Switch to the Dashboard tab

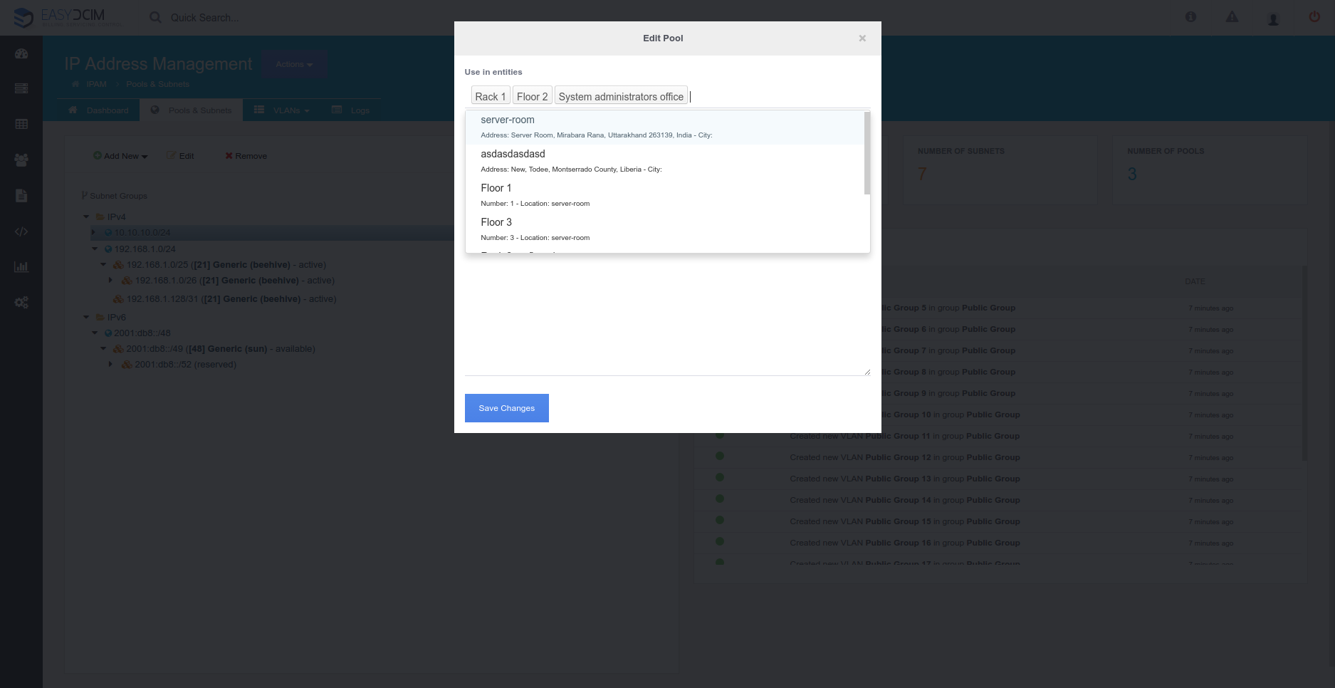click(x=98, y=110)
